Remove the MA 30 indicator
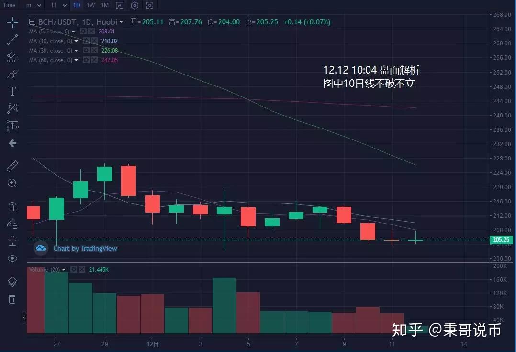 point(94,50)
